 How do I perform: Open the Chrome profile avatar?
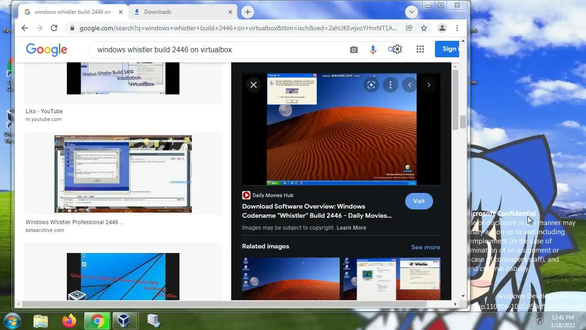pyautogui.click(x=442, y=28)
